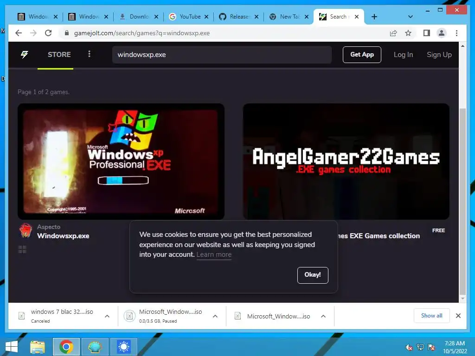Viewport: 475px width, 356px height.
Task: Open the Aspecto developer name link
Action: tap(49, 227)
